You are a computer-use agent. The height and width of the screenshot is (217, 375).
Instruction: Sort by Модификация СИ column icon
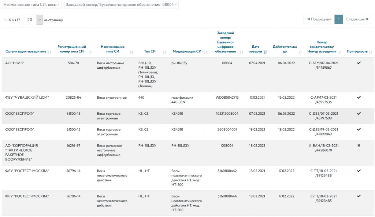click(x=206, y=52)
